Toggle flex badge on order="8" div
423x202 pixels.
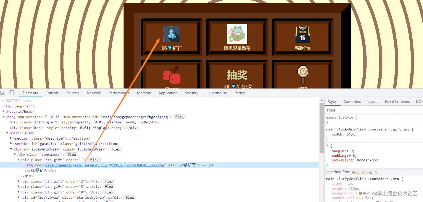click(x=109, y=192)
